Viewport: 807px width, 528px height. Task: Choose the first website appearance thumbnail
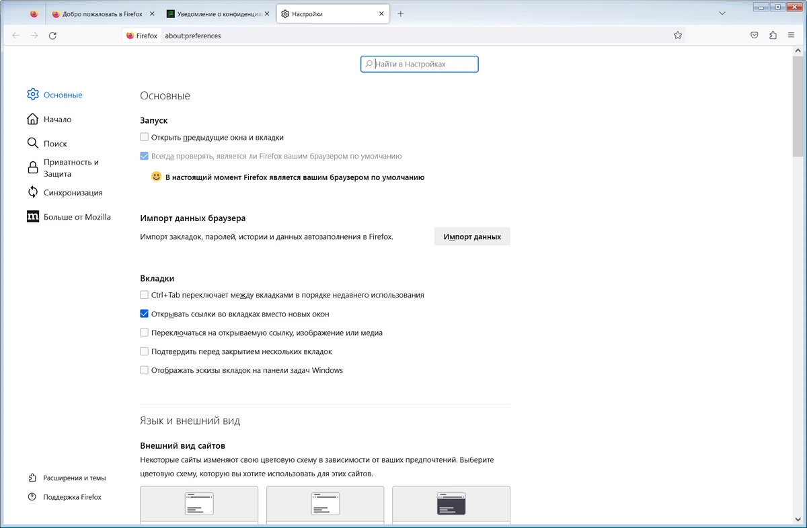199,504
